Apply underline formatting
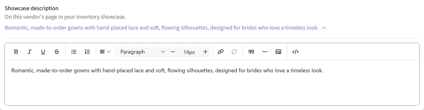 (x=43, y=52)
